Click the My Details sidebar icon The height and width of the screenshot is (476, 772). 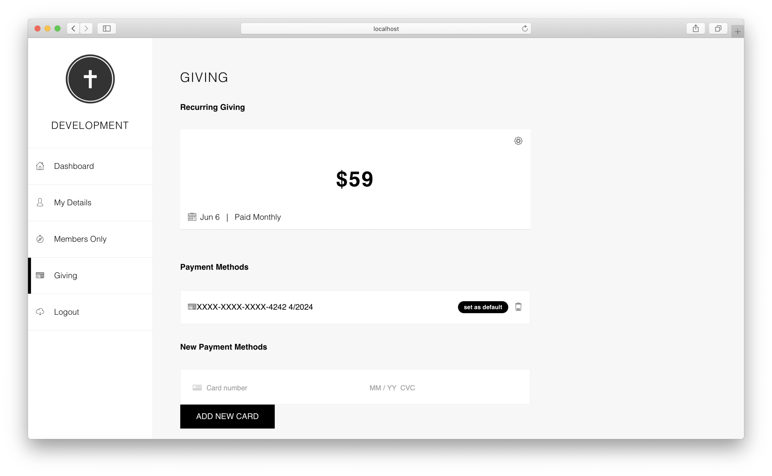click(x=41, y=202)
